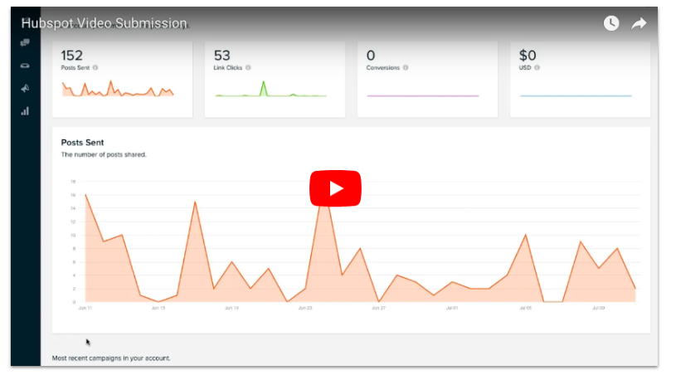Select the 53 Link Clicks value
This screenshot has width=676, height=385.
click(x=222, y=56)
